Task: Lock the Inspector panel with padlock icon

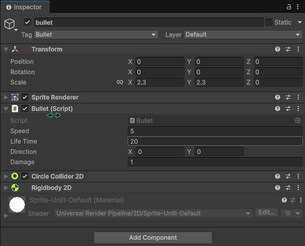Action: point(289,7)
